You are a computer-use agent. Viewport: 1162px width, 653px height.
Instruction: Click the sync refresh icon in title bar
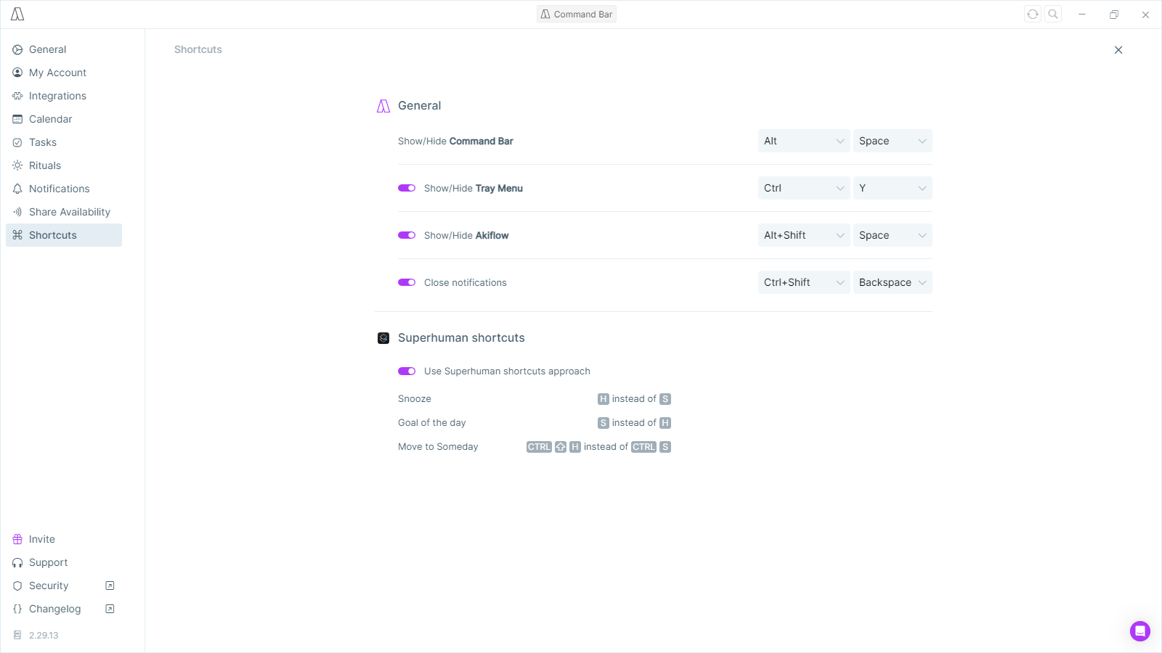(1033, 14)
